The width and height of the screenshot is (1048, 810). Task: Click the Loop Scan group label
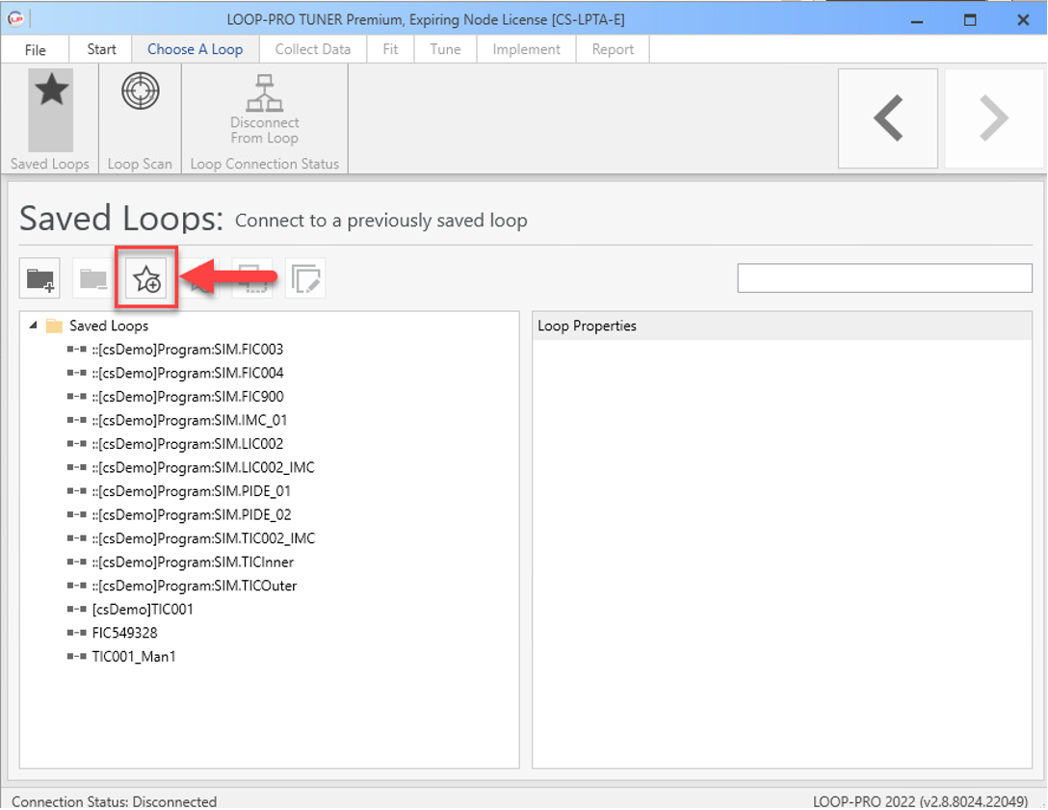click(x=140, y=165)
